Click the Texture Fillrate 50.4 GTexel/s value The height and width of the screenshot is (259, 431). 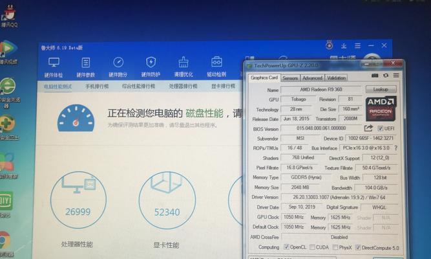point(376,168)
